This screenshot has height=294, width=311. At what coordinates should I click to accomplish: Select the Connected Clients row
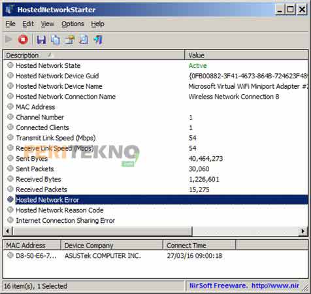point(155,127)
